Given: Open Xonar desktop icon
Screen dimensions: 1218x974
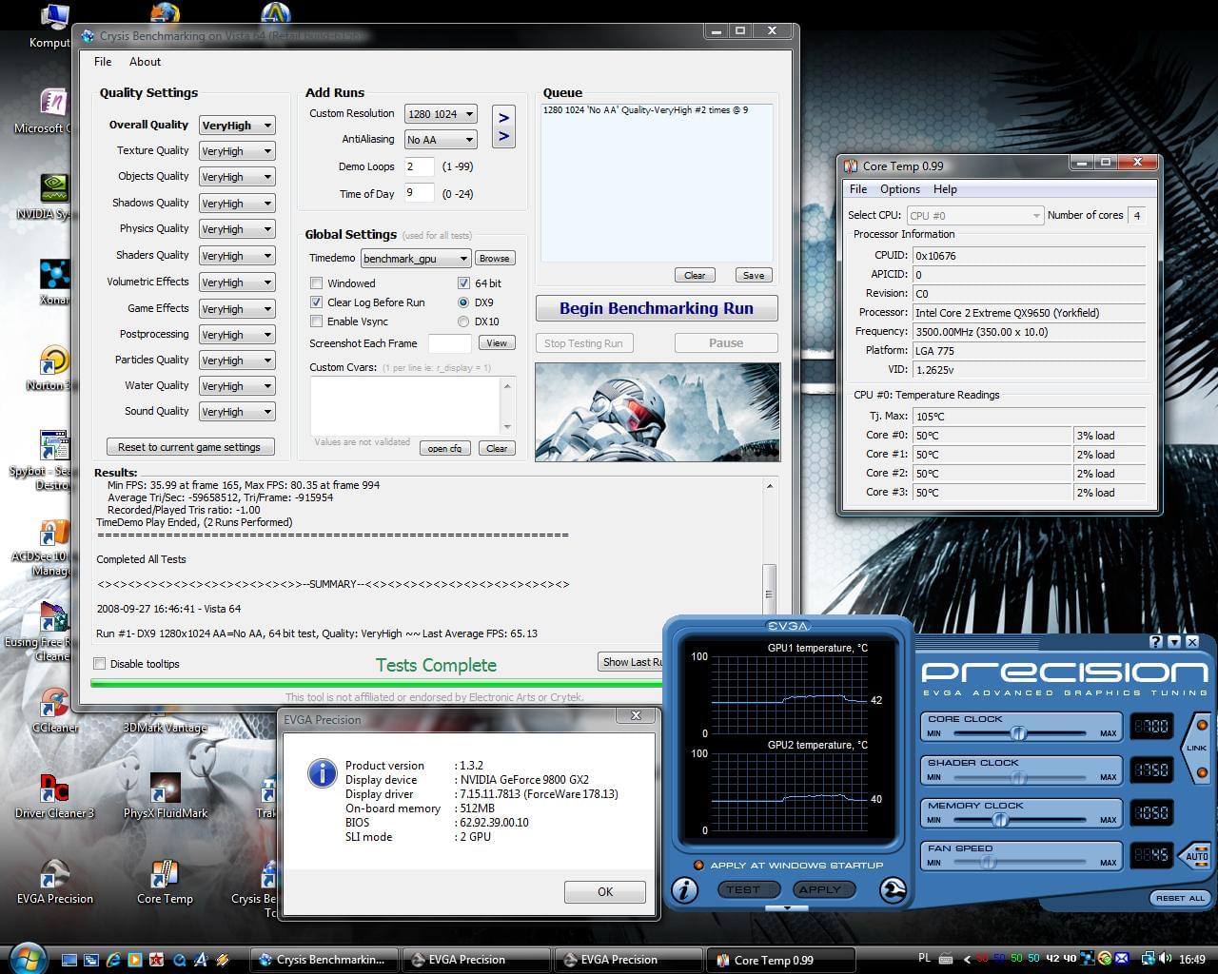Looking at the screenshot, I should coord(54,282).
